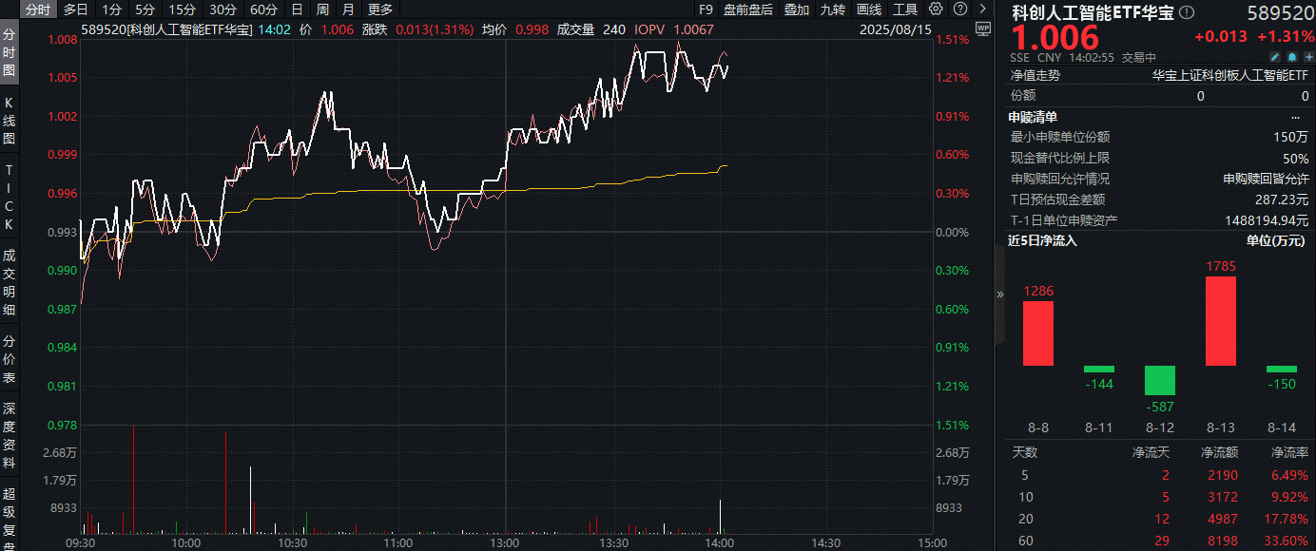The width and height of the screenshot is (1316, 551).
Task: Click the info icon beside ETF name
Action: pyautogui.click(x=1186, y=12)
